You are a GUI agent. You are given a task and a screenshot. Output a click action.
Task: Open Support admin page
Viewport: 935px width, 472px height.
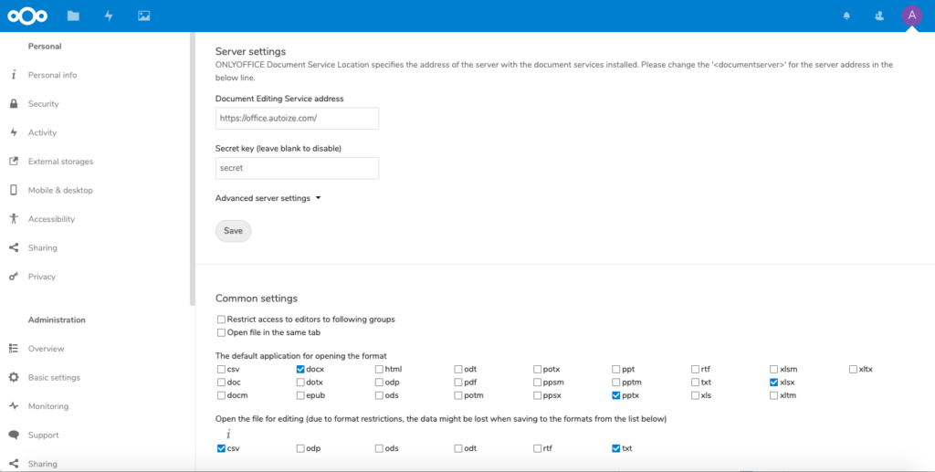[44, 435]
